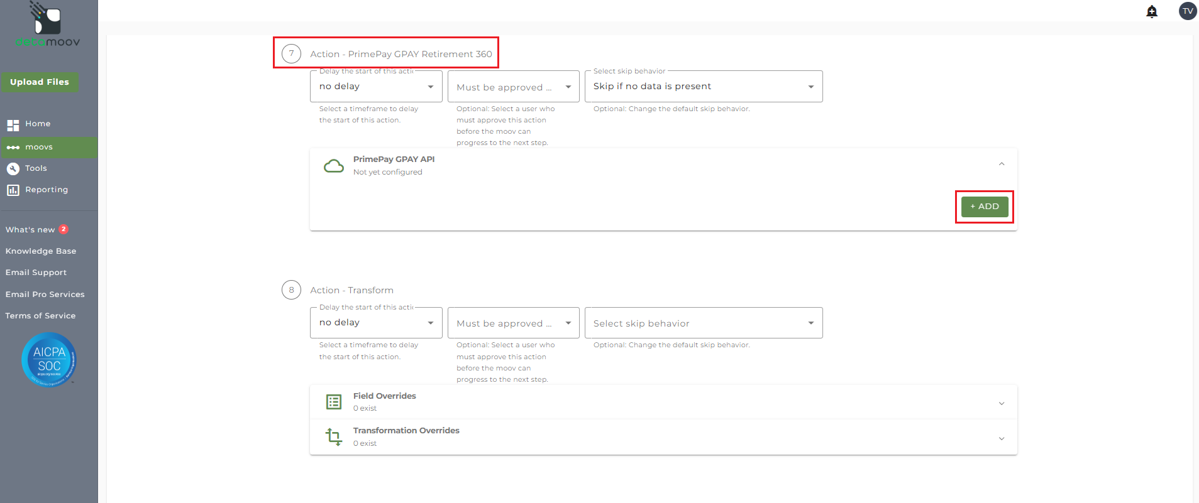The height and width of the screenshot is (503, 1199).
Task: Open What's new in sidebar
Action: click(30, 230)
